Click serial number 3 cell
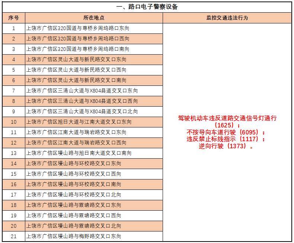The width and height of the screenshot is (294, 243). [x=13, y=49]
